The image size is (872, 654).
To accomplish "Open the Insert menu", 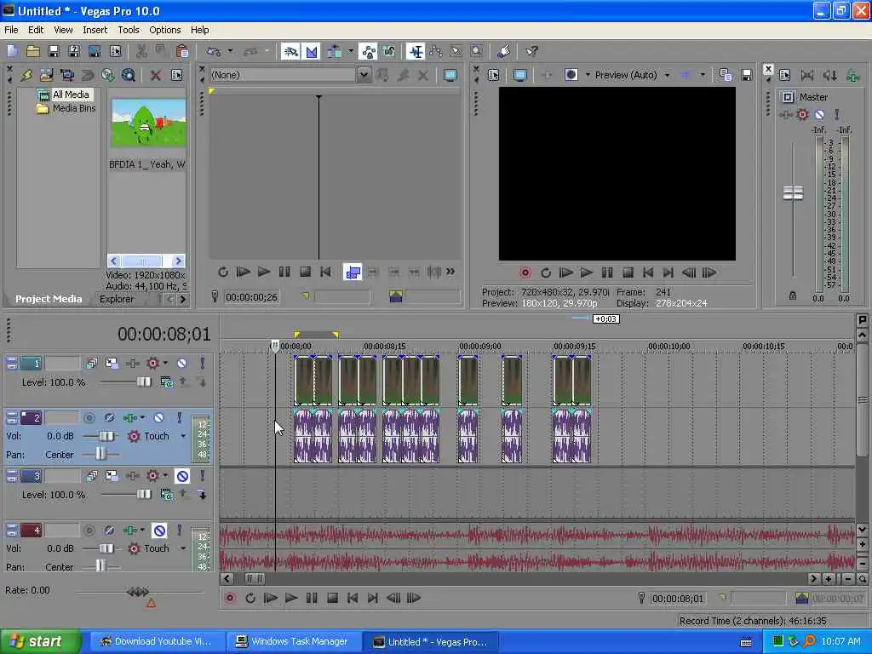I will [95, 30].
